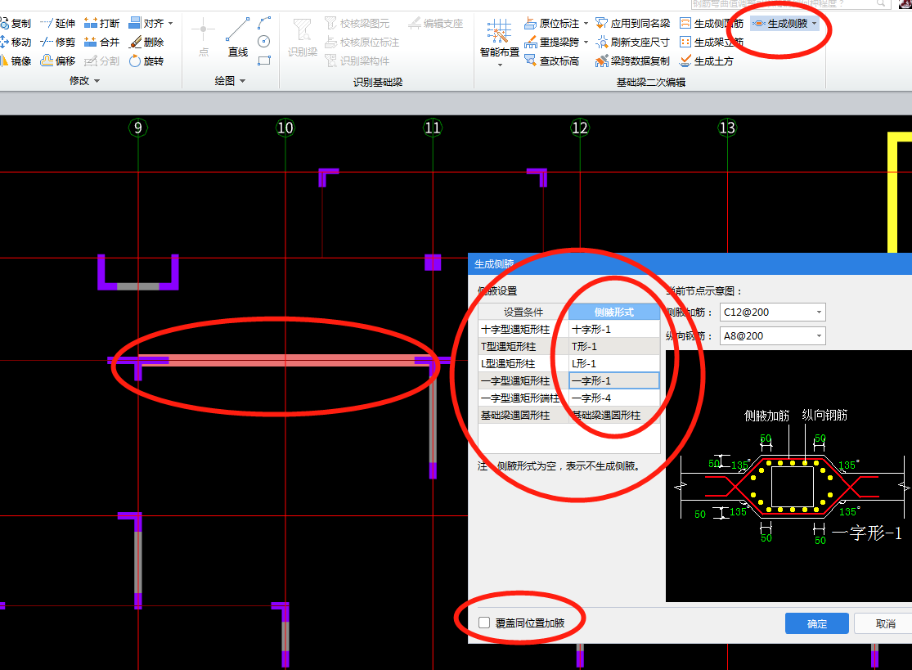Click 生成土方 tool
The width and height of the screenshot is (912, 670).
tap(707, 61)
